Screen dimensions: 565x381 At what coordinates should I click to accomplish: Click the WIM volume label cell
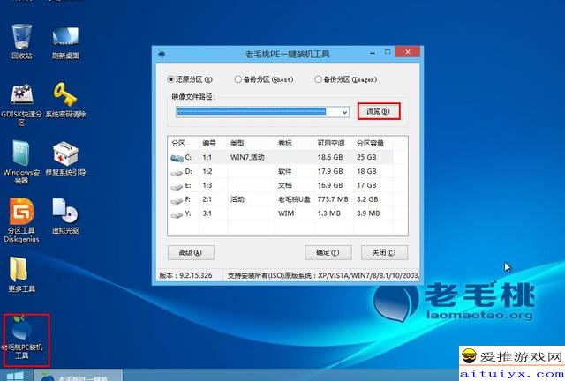[x=286, y=213]
